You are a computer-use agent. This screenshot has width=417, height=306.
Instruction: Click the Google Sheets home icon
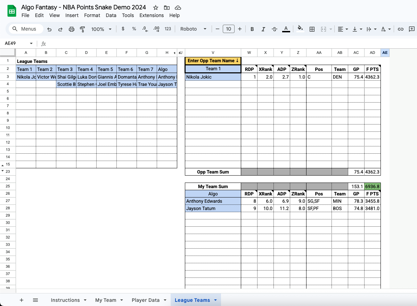click(x=12, y=11)
